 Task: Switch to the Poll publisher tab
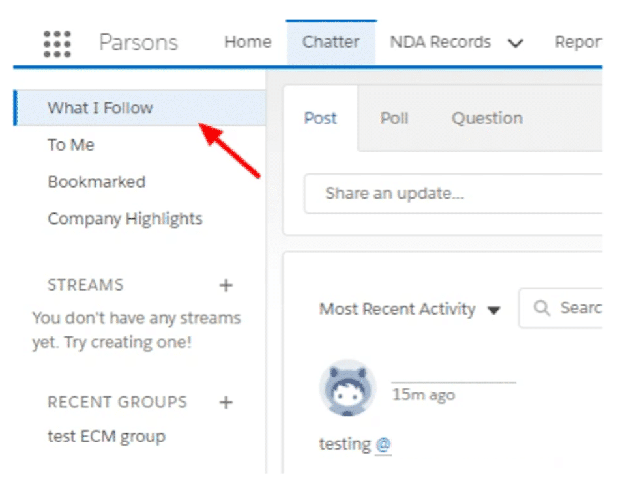point(394,119)
